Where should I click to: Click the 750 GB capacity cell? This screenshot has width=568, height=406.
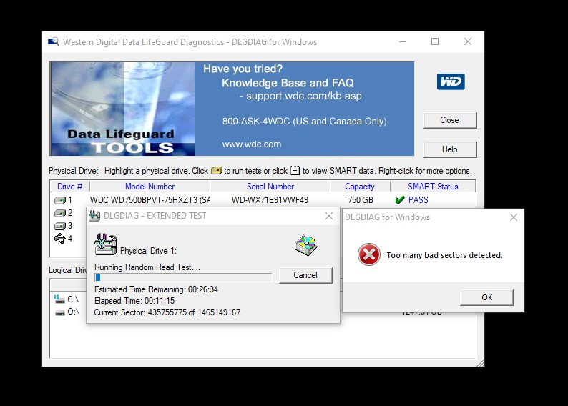coord(361,200)
